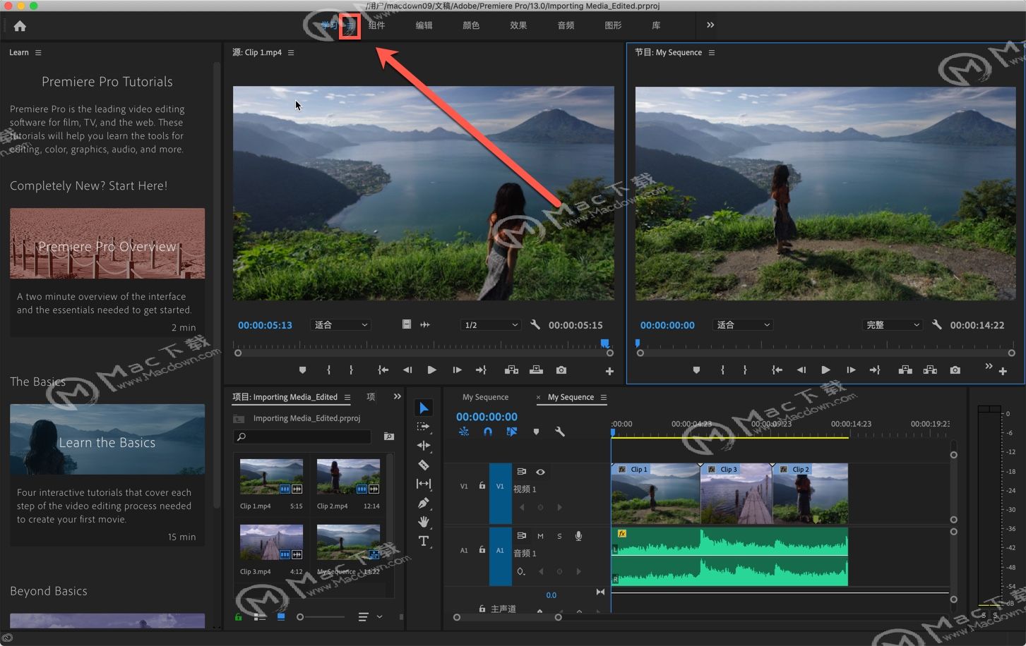Expand workspace overflow chevron in top bar
The width and height of the screenshot is (1026, 646).
pos(710,25)
